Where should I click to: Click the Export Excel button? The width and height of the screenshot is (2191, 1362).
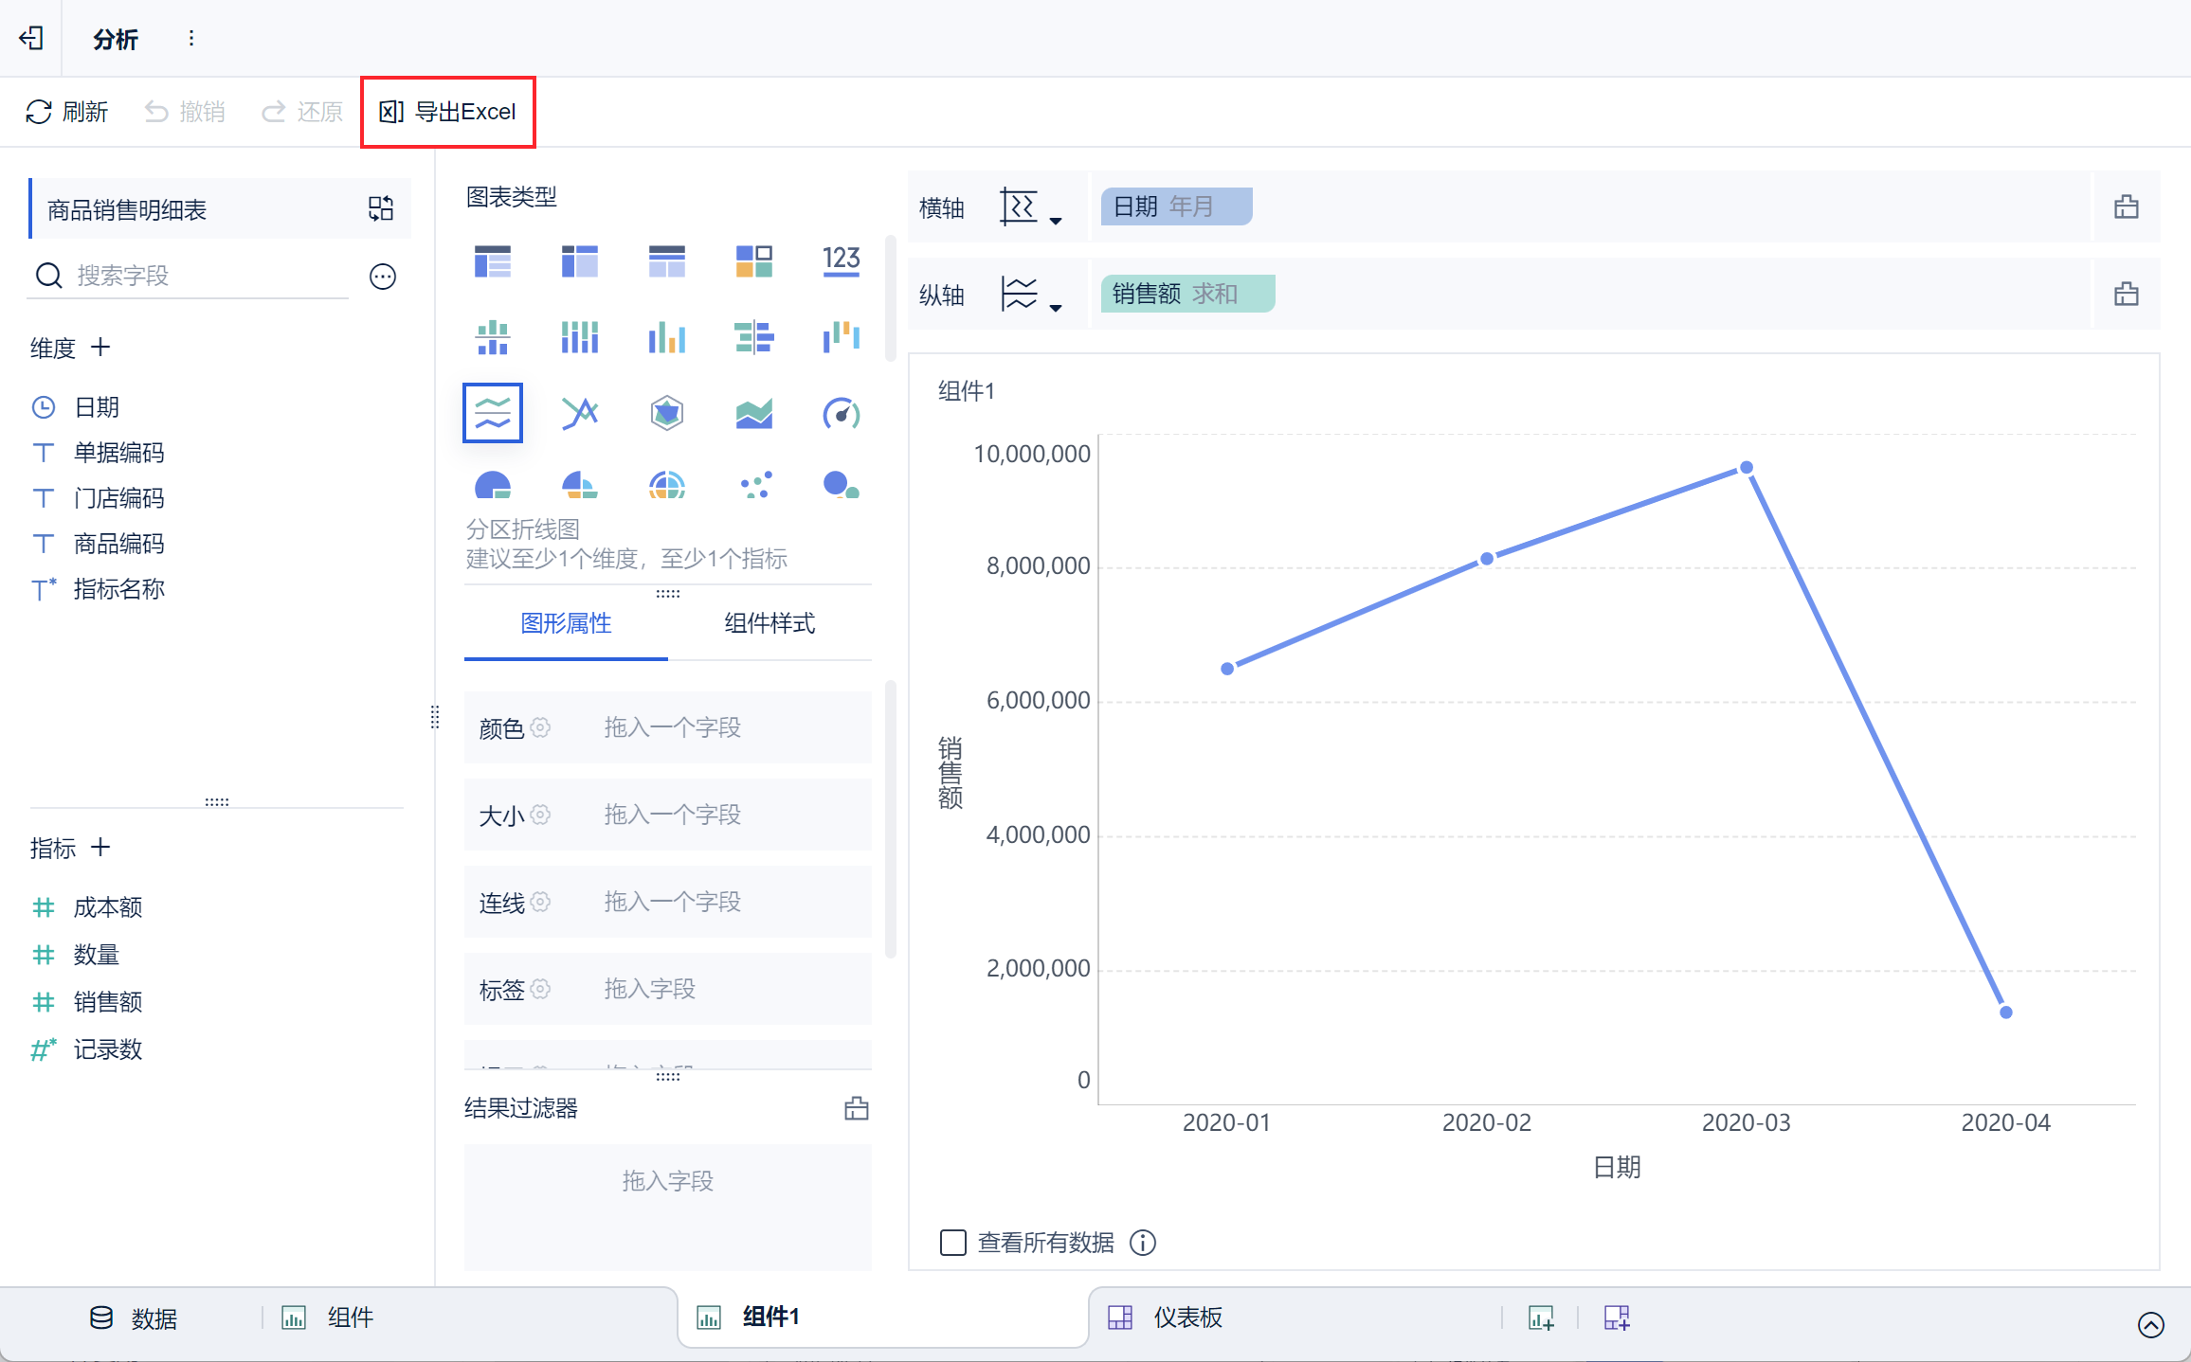448,112
